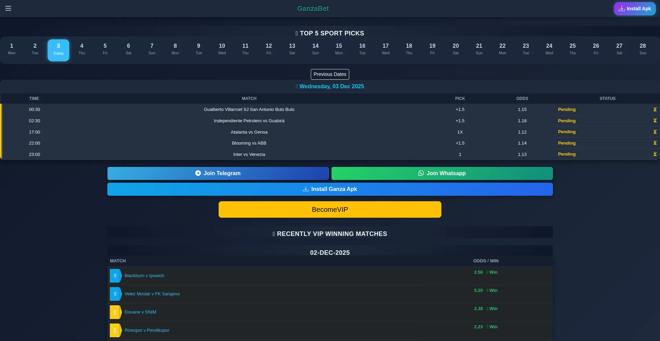The width and height of the screenshot is (660, 341).
Task: Click the hourglass icon for Inter vs Venezia
Action: pyautogui.click(x=655, y=154)
